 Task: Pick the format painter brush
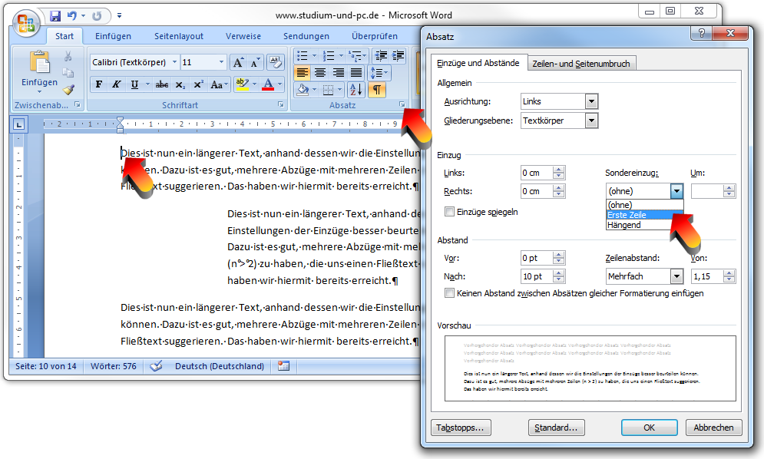tap(68, 89)
